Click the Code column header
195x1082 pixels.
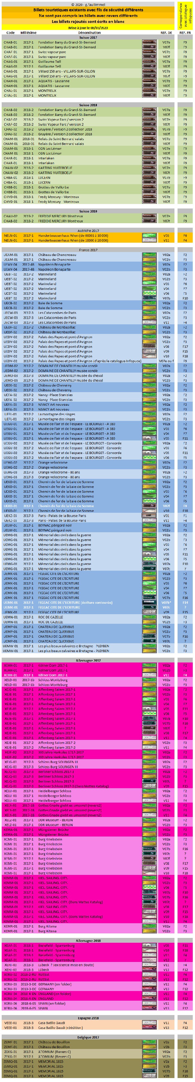click(x=10, y=33)
